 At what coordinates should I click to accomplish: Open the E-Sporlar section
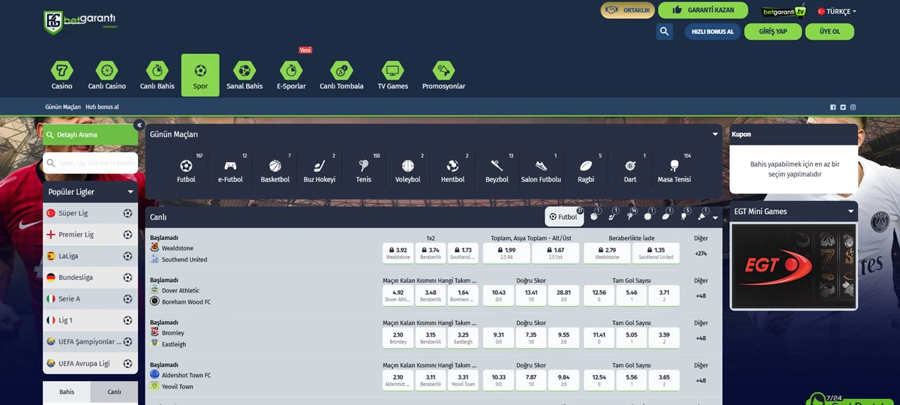coord(291,75)
